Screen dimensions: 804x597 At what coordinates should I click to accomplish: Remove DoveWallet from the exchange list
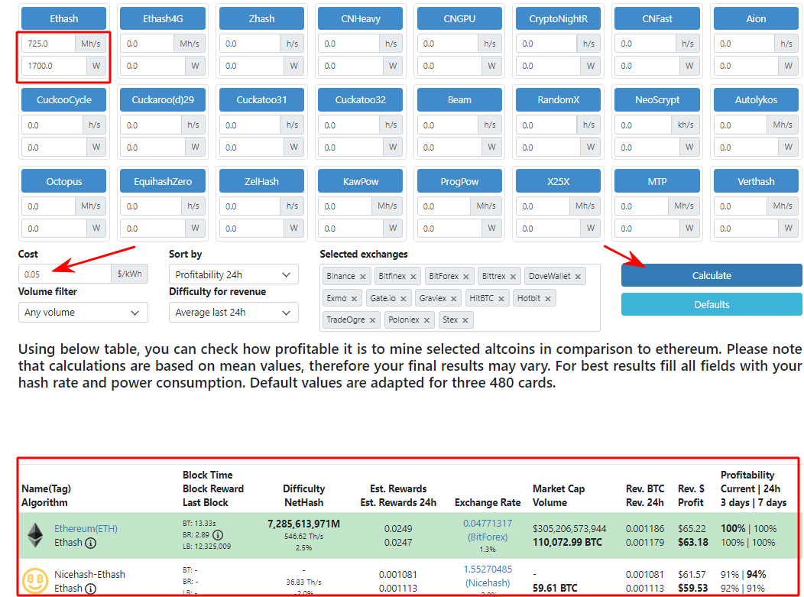pyautogui.click(x=577, y=277)
